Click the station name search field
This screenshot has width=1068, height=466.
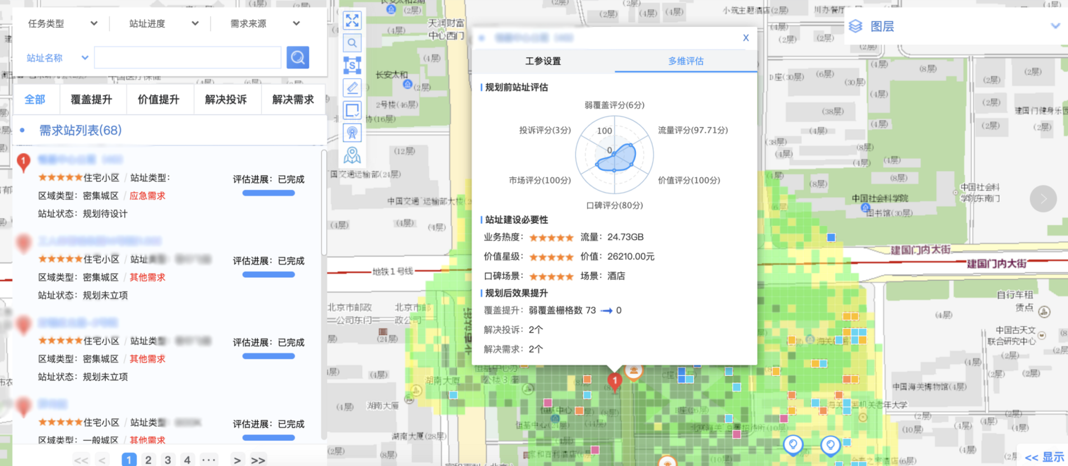tap(188, 58)
